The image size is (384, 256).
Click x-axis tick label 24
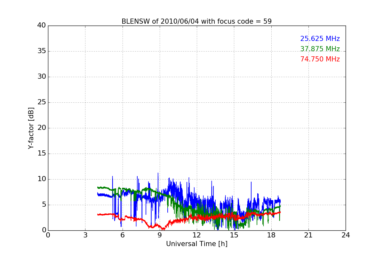(x=346, y=235)
